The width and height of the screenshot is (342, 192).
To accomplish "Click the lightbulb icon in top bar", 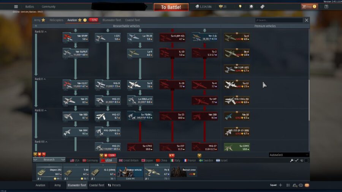I will tap(240, 6).
